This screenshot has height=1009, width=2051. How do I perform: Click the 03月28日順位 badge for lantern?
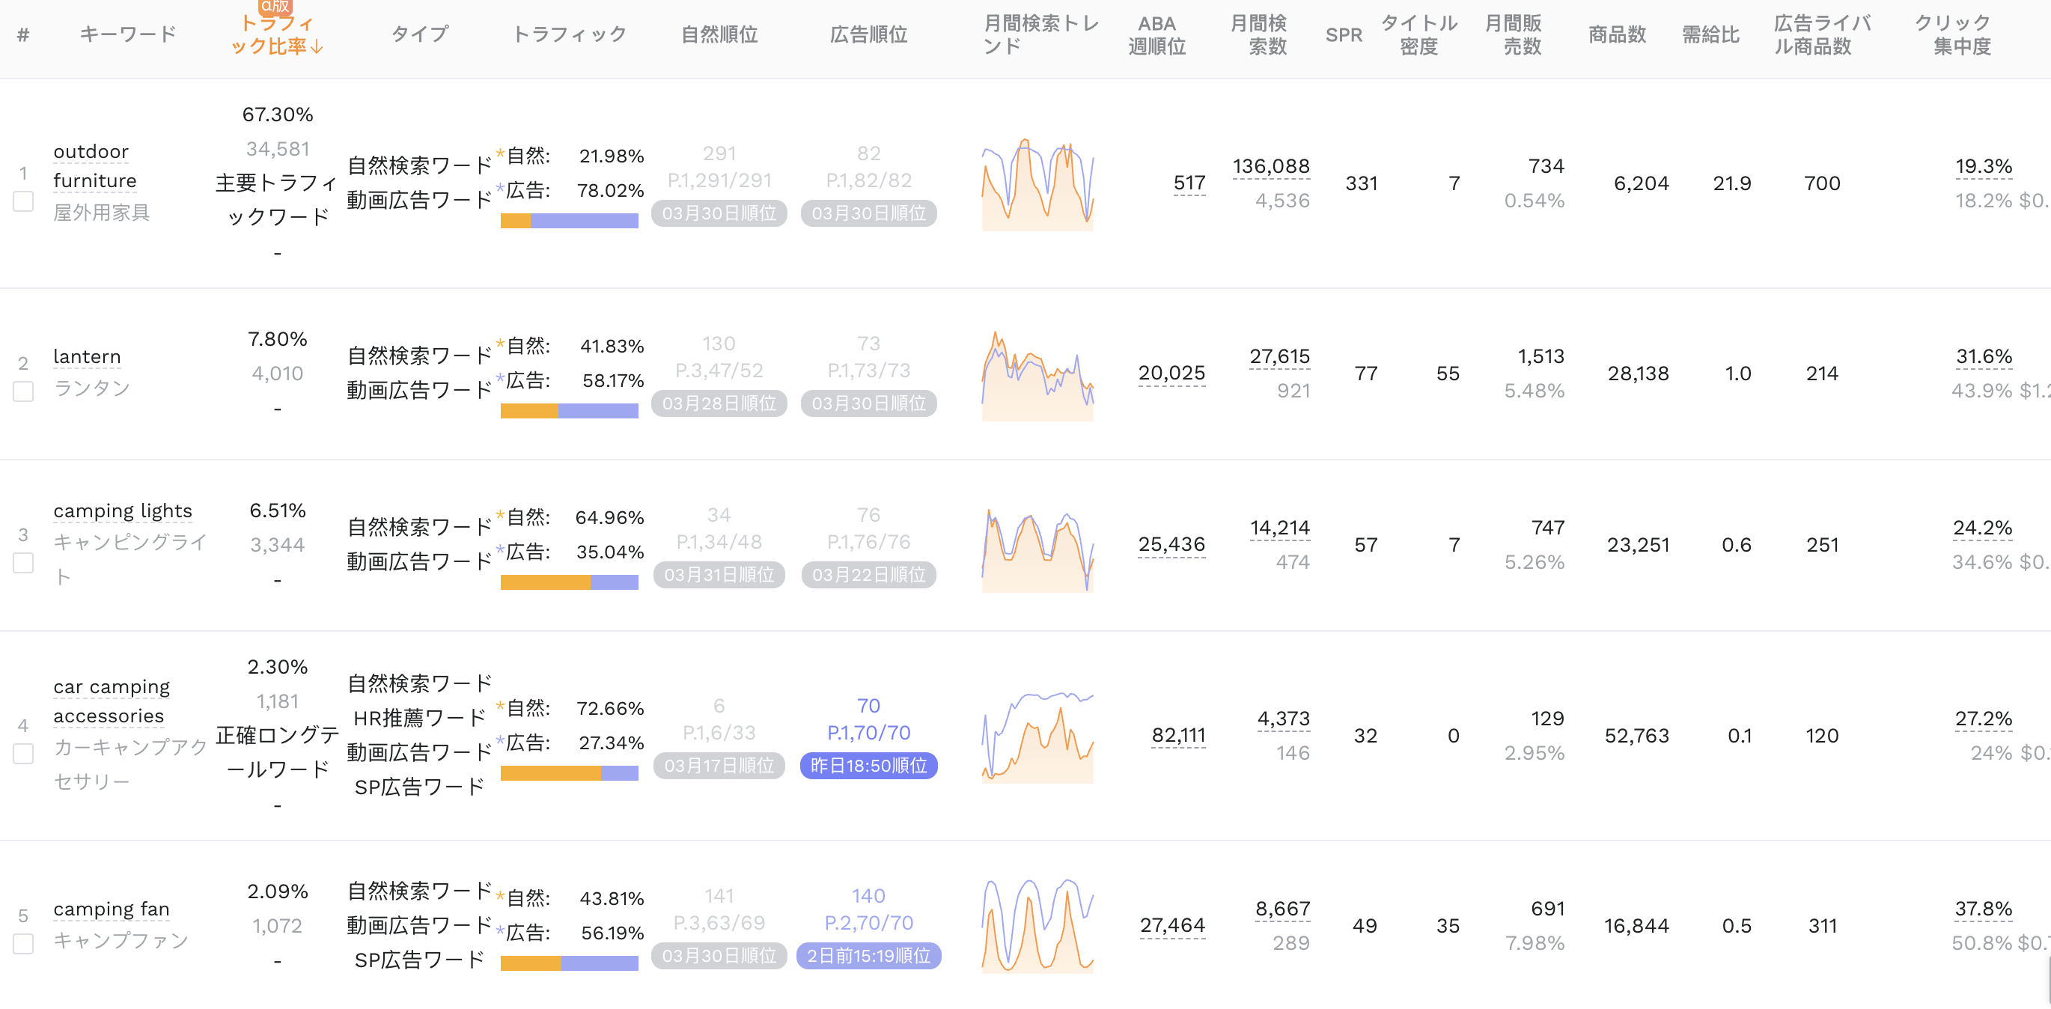point(719,403)
